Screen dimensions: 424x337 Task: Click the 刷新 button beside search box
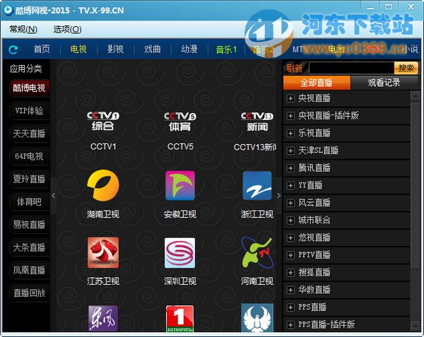click(294, 68)
